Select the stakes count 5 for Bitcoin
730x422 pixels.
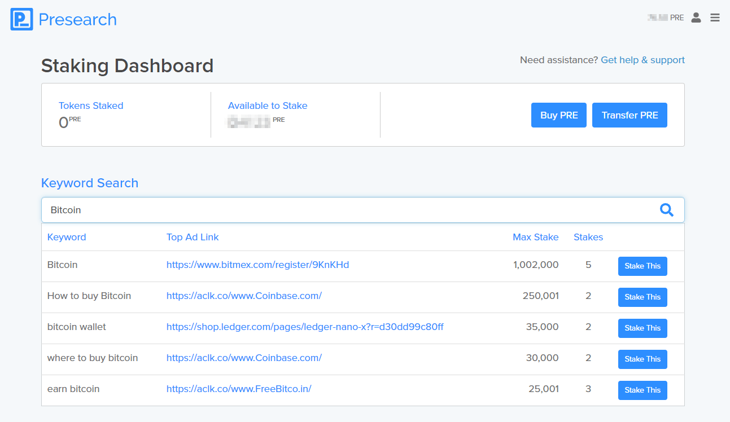588,265
